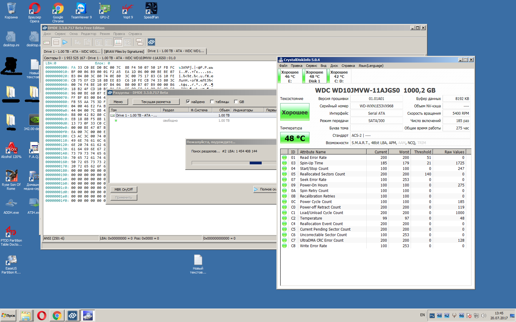The height and width of the screenshot is (322, 516).
Task: Select the Reallocated Sectors Count row
Action: pyautogui.click(x=373, y=174)
